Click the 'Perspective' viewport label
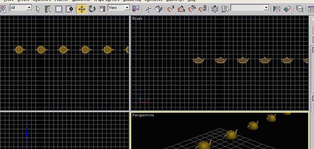314x149 pixels. pyautogui.click(x=143, y=115)
